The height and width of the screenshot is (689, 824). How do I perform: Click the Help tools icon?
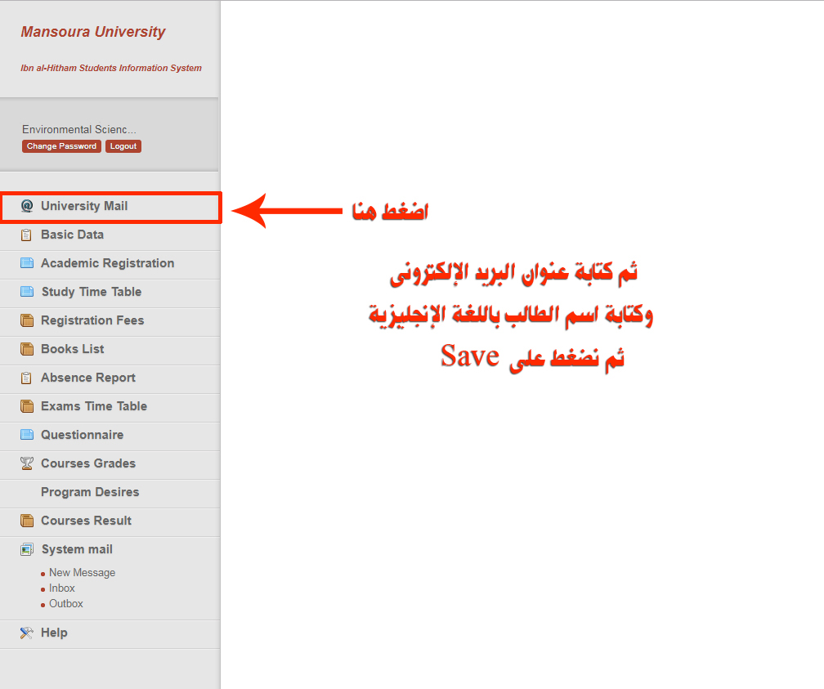(26, 633)
